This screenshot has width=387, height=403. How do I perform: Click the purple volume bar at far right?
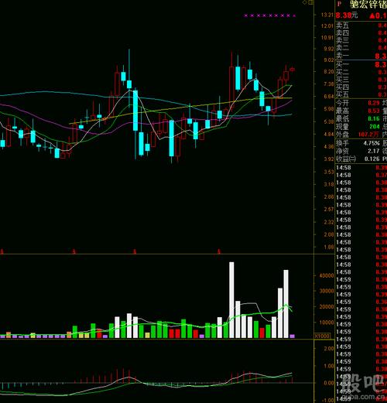[292, 336]
